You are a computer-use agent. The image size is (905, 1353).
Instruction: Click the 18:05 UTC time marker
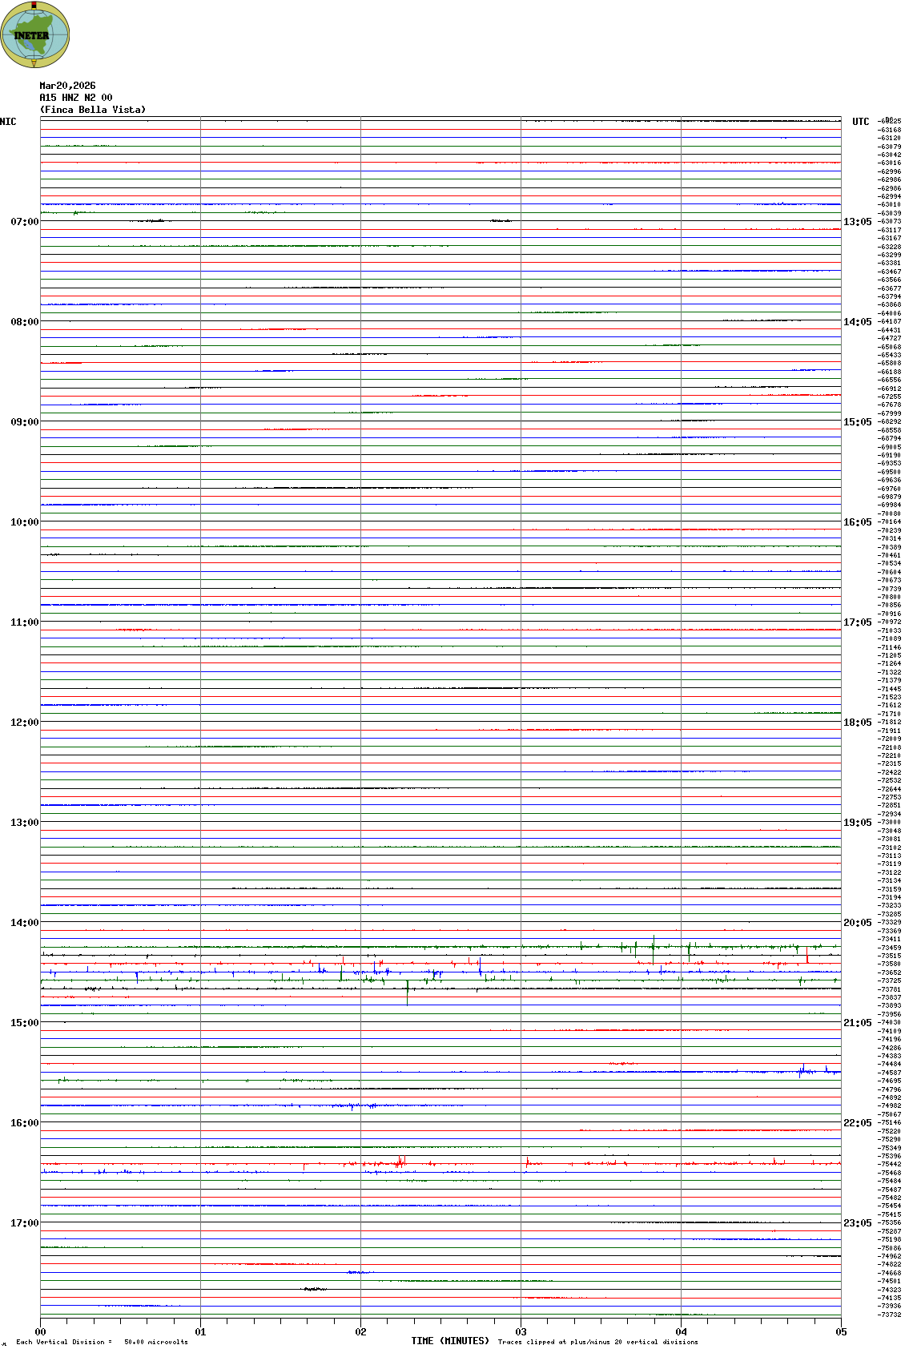(x=857, y=723)
